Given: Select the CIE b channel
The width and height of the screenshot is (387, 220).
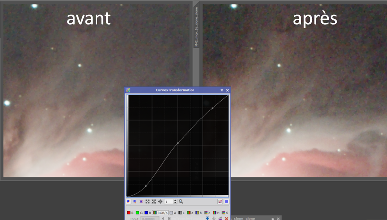Looking at the screenshot, I should click(x=199, y=213).
